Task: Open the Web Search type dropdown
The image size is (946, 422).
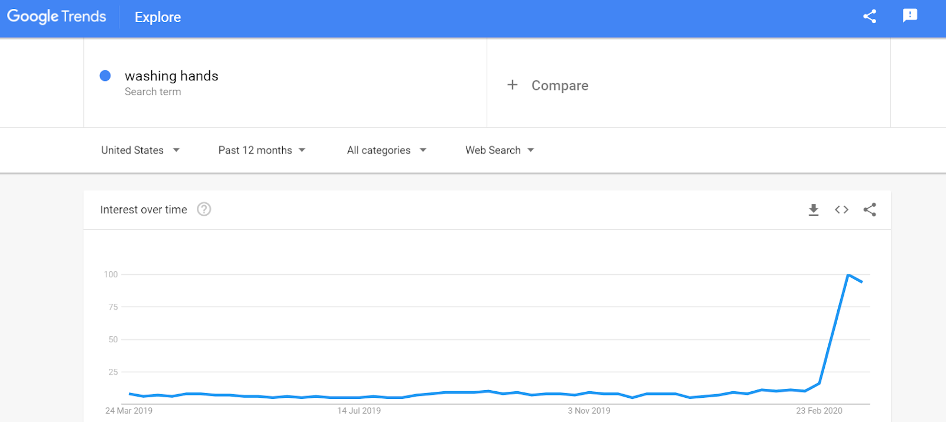Action: [500, 150]
